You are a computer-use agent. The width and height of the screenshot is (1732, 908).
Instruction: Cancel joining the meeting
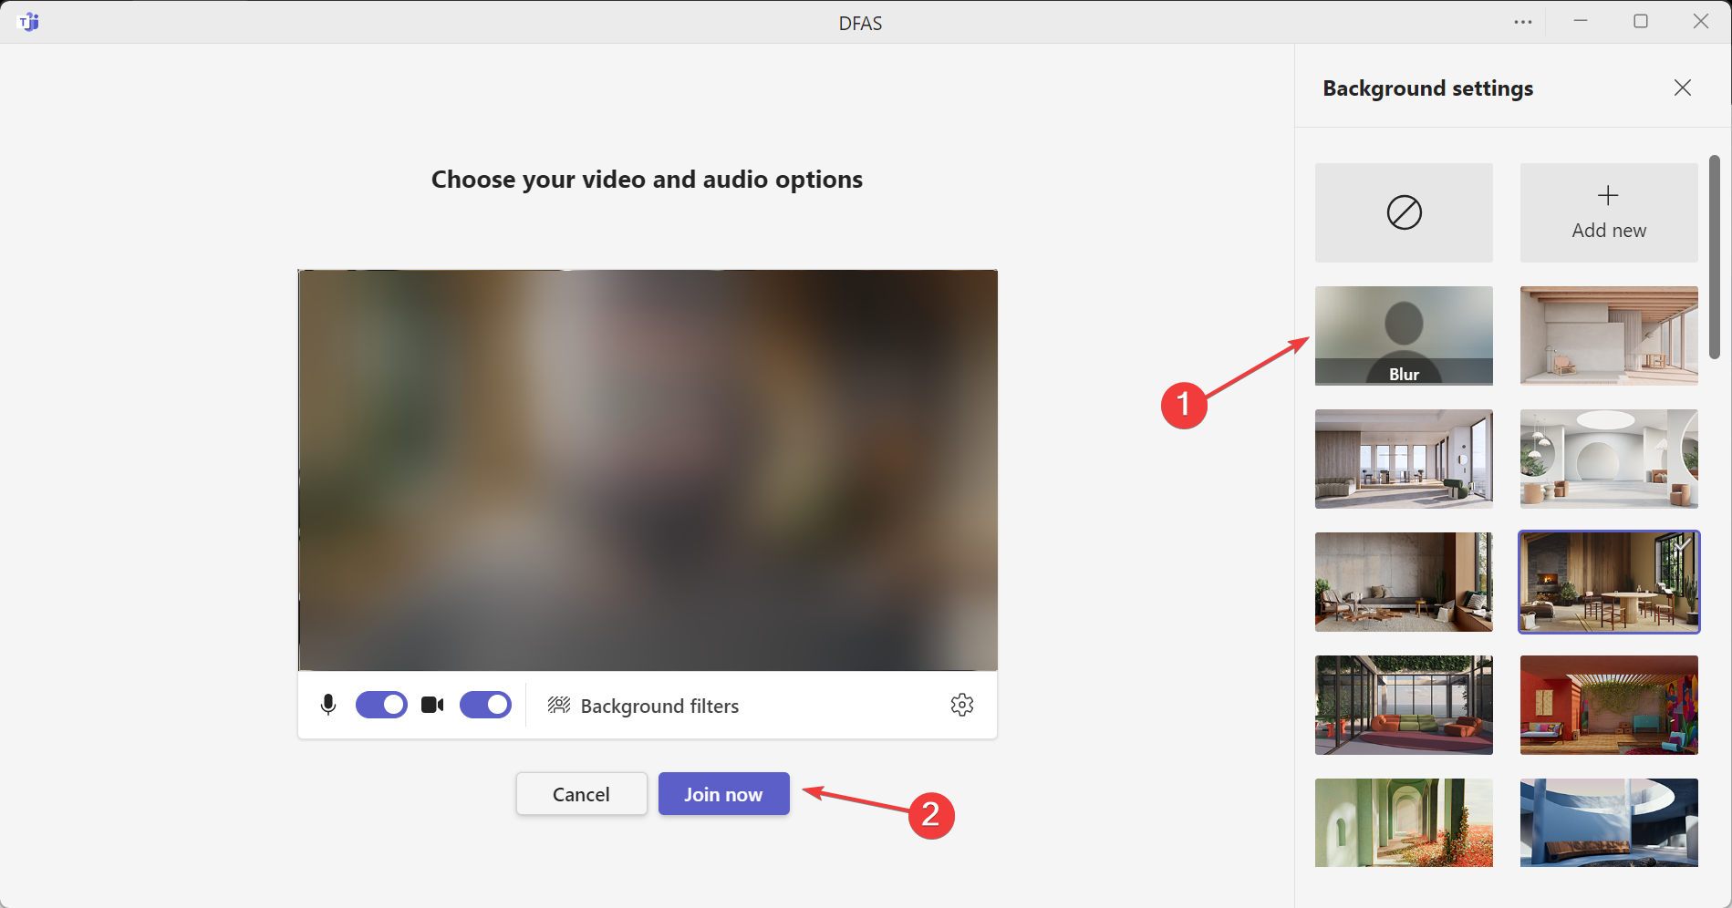(581, 794)
